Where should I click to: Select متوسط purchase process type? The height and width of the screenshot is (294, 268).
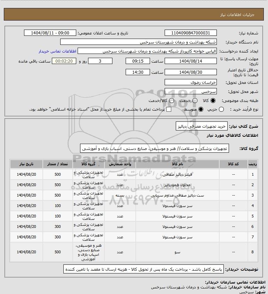tap(201, 109)
